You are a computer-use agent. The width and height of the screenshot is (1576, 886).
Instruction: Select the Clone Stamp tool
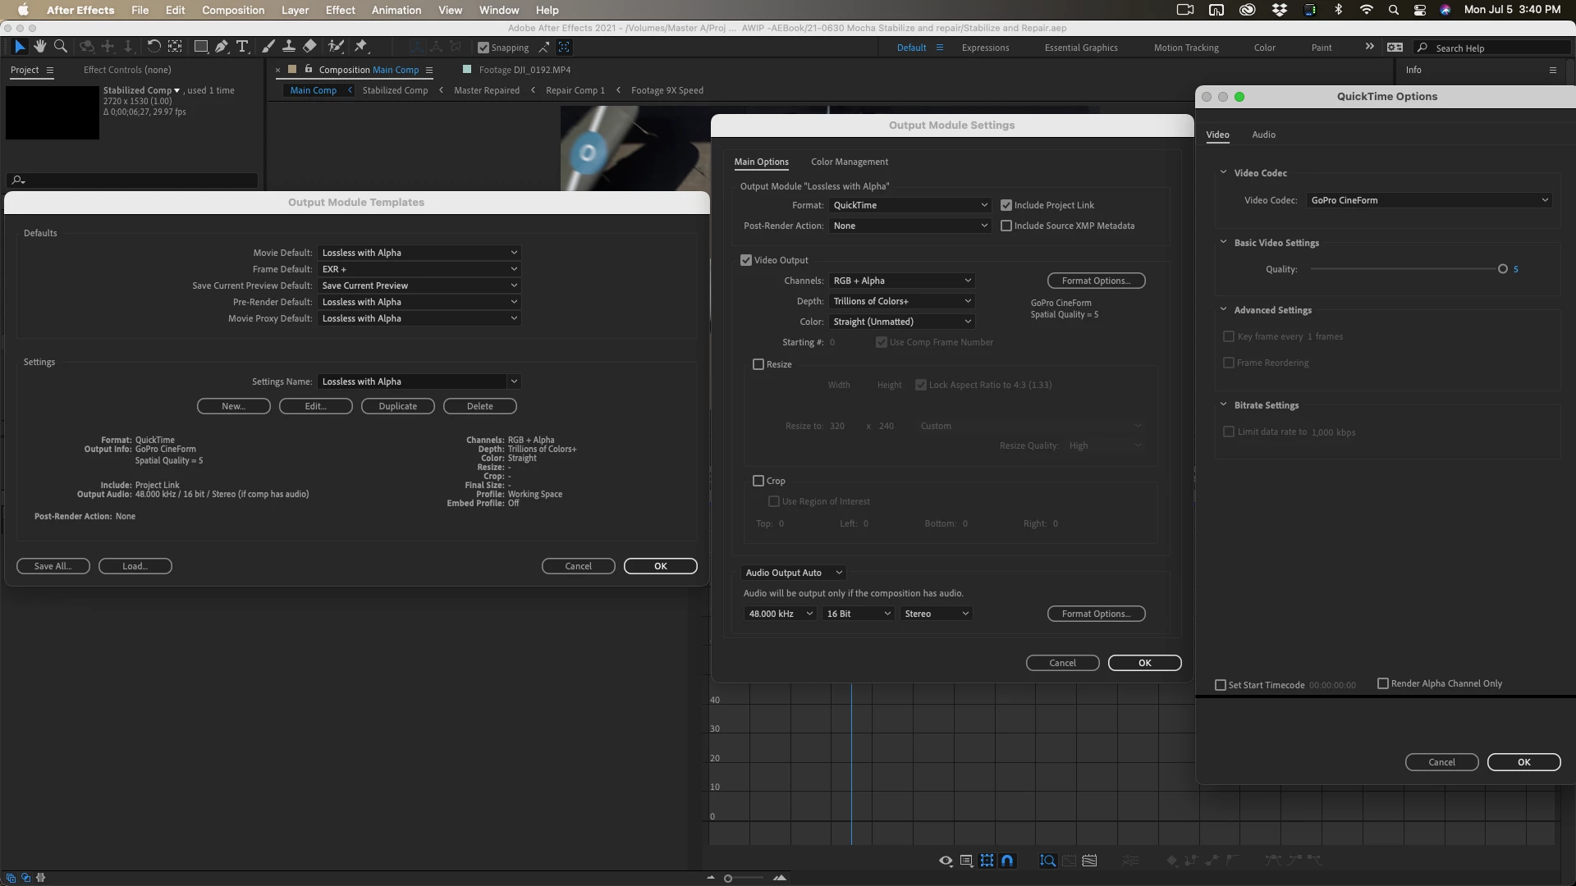[289, 47]
